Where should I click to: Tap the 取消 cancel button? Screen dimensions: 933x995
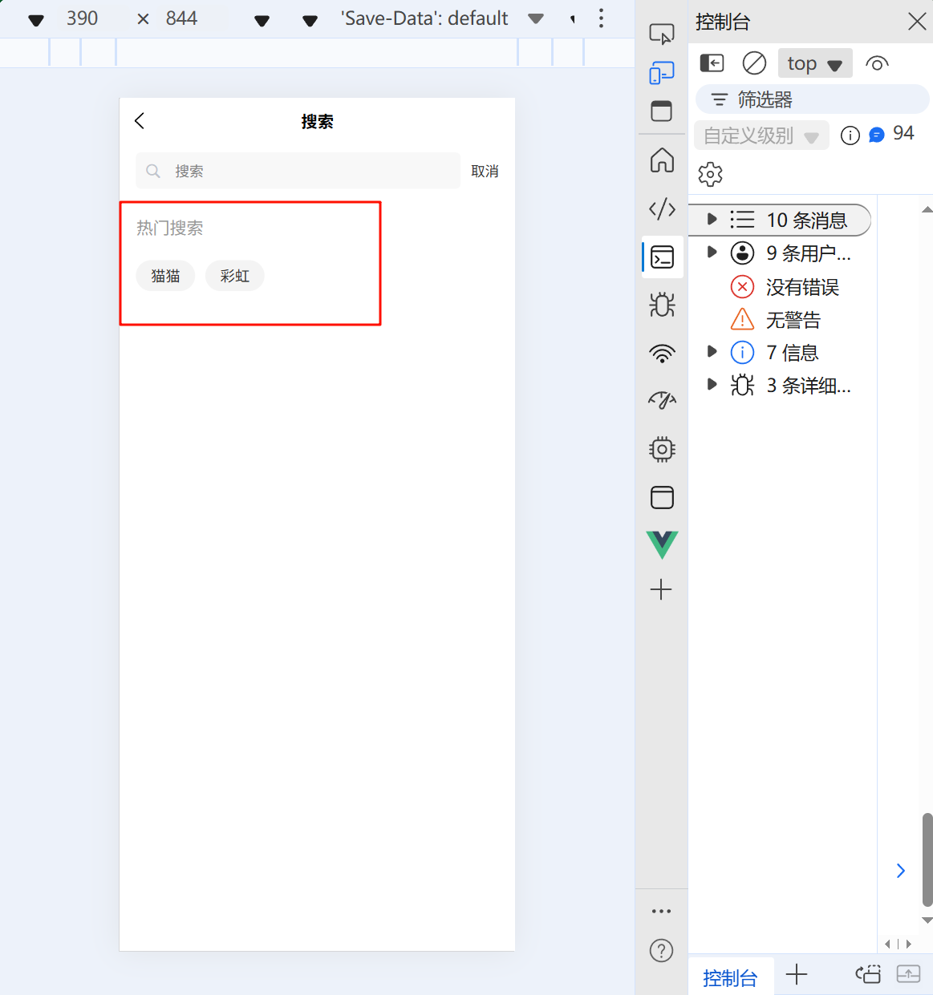point(485,171)
